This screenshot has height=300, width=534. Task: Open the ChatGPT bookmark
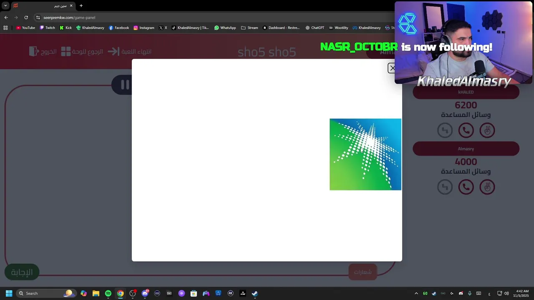click(315, 28)
